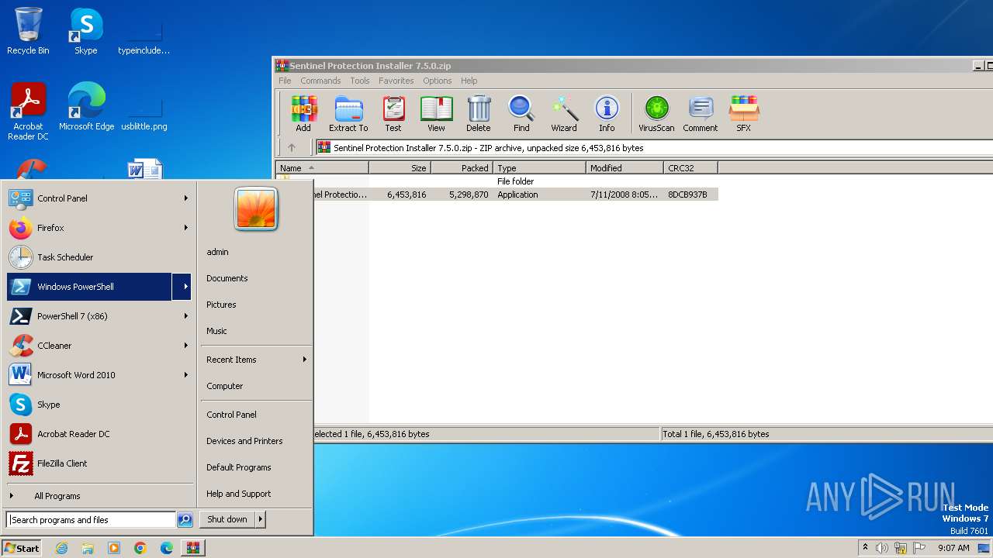Show hidden system tray icons
The width and height of the screenshot is (993, 558).
tap(865, 548)
